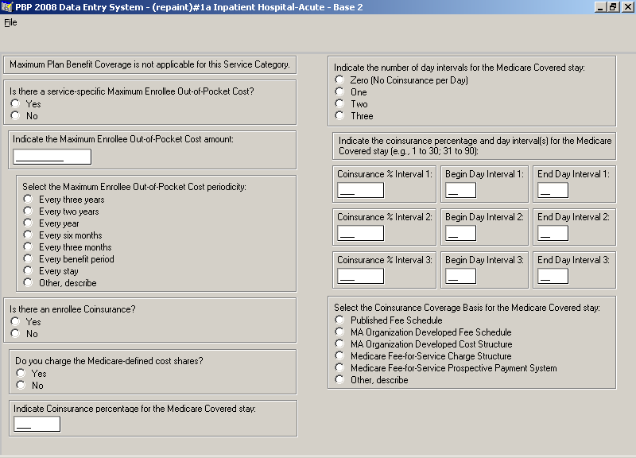Minimize the PBP Data Entry window
The width and height of the screenshot is (636, 458).
pos(600,7)
